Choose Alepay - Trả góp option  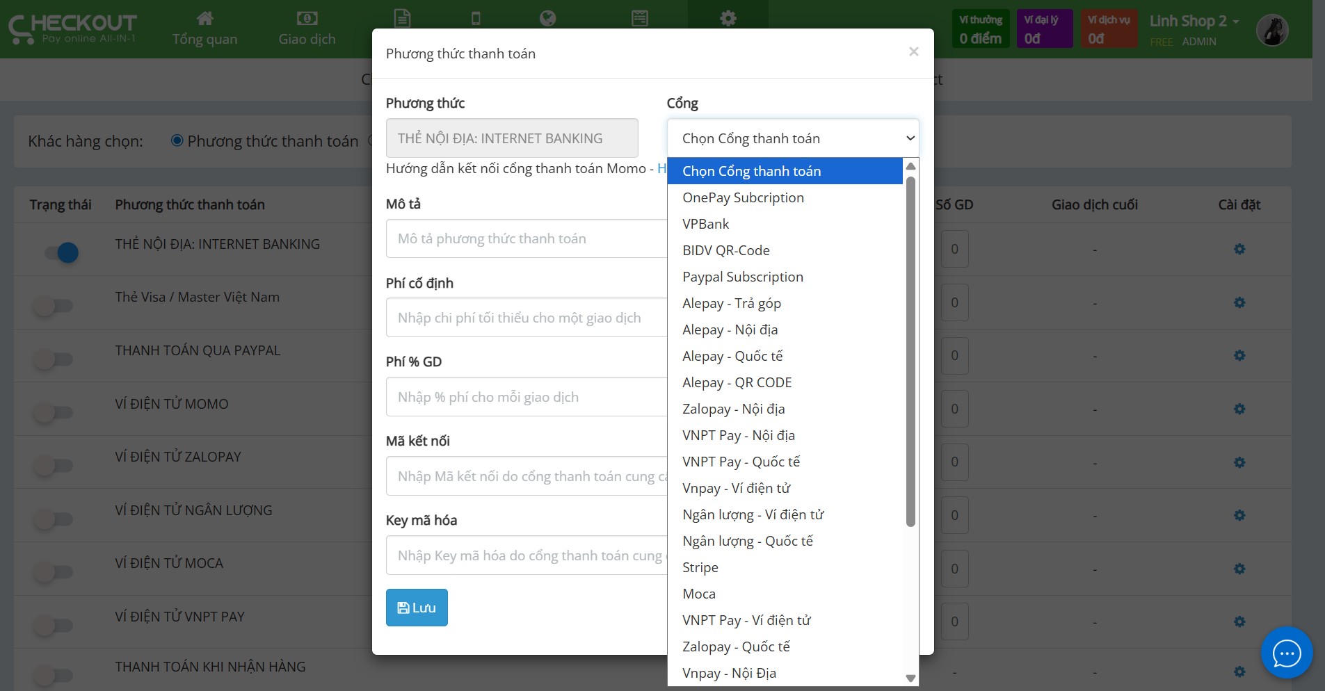tap(785, 303)
